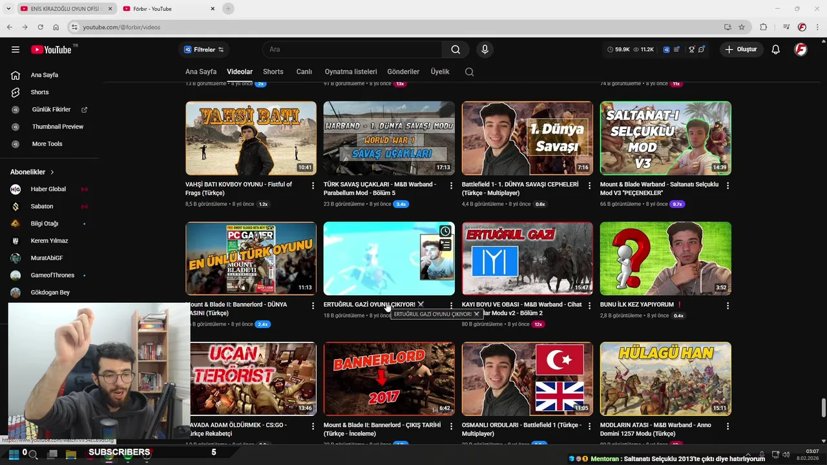Run the search with magnifier button
The height and width of the screenshot is (465, 827).
tap(455, 50)
